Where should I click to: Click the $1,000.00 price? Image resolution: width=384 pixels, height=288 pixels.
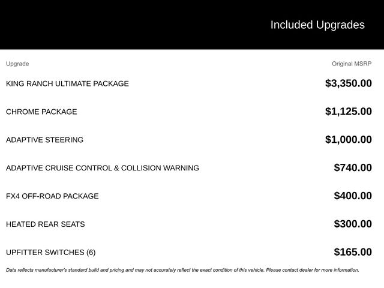pyautogui.click(x=348, y=140)
